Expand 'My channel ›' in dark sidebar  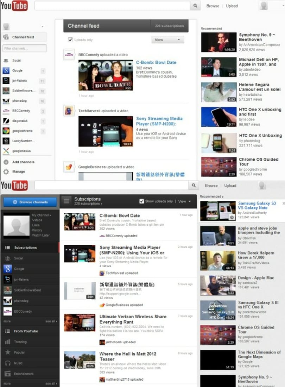[42, 215]
